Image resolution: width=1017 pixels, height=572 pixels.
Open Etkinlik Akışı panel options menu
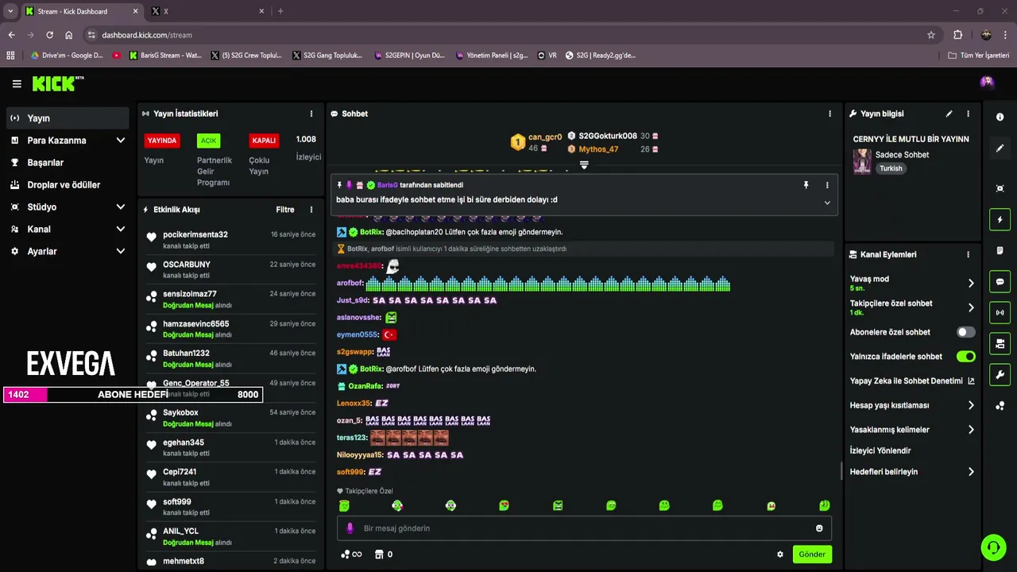tap(311, 210)
